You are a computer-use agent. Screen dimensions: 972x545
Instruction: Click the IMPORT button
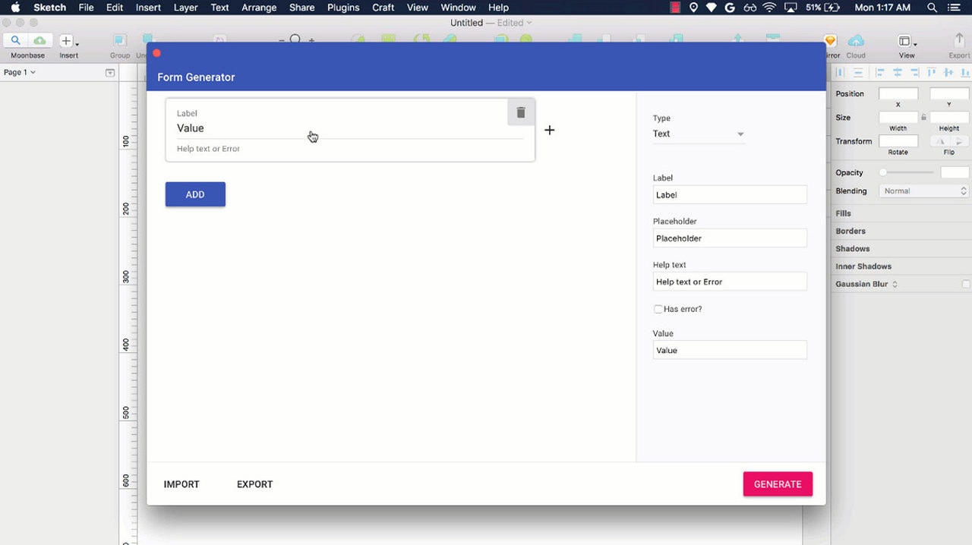(181, 484)
